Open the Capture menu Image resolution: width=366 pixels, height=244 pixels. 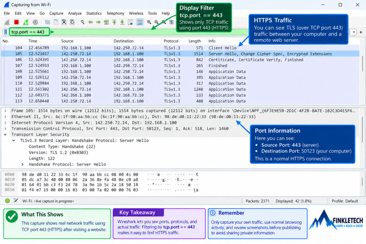coord(56,13)
